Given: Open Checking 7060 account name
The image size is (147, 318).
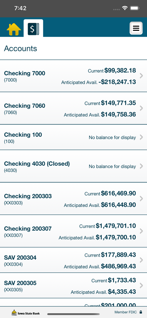Looking at the screenshot, I should pyautogui.click(x=24, y=106).
